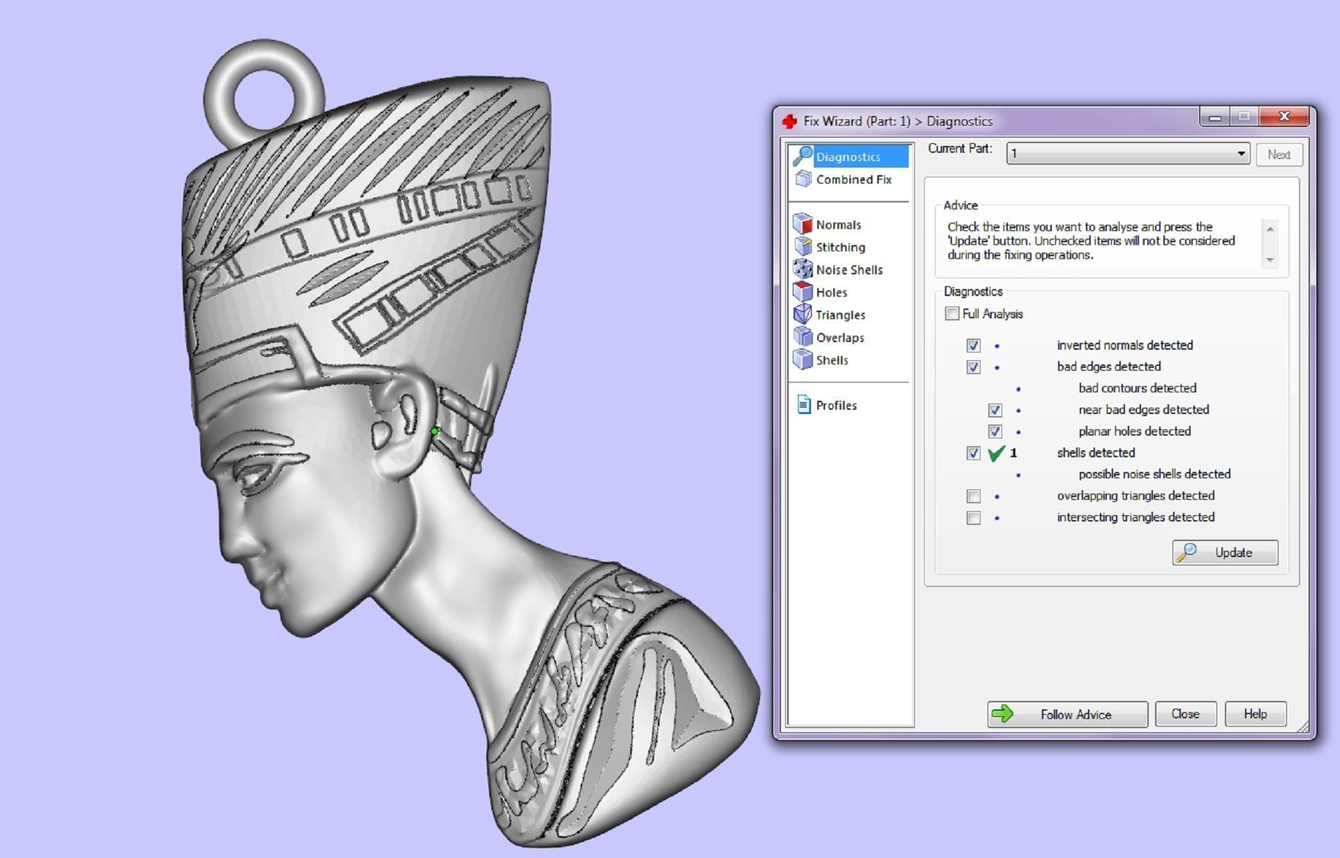Open the Current Part dropdown
The image size is (1340, 858).
click(x=1128, y=154)
